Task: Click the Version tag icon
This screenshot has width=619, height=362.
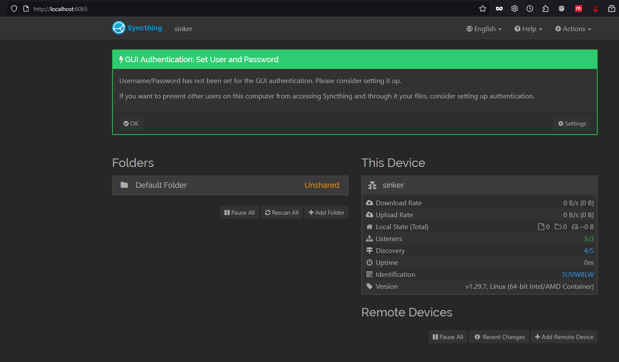Action: click(x=369, y=286)
